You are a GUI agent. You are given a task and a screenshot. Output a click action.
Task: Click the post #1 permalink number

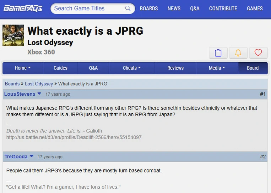[x=262, y=94]
